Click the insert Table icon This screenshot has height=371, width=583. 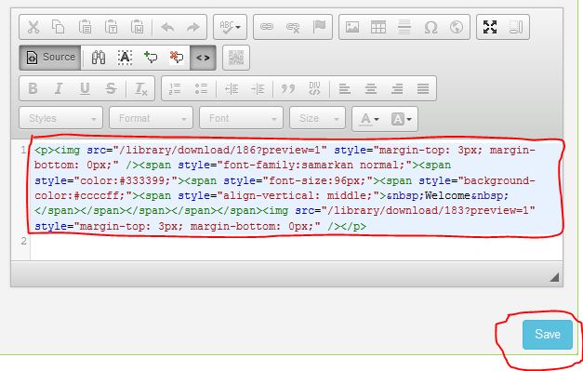coord(378,27)
